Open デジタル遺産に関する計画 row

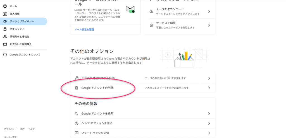[143, 78]
